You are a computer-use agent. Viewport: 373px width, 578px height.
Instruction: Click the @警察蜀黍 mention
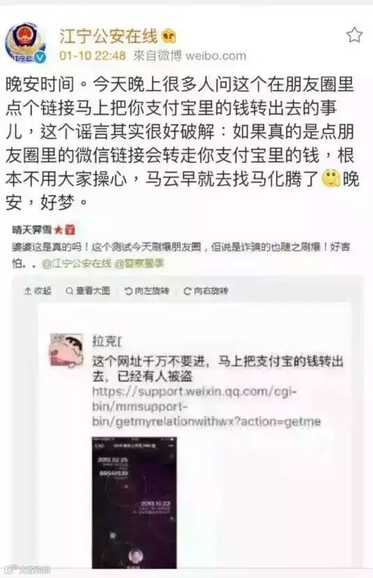139,263
